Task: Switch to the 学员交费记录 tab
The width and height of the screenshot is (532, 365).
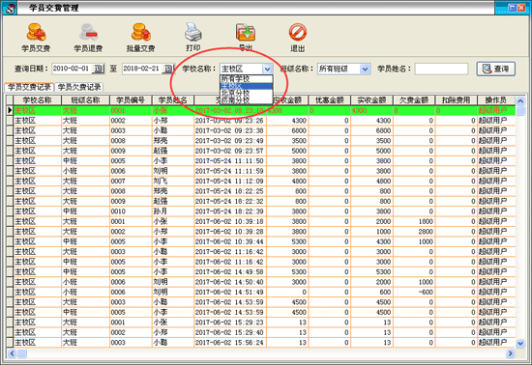Action: [29, 87]
